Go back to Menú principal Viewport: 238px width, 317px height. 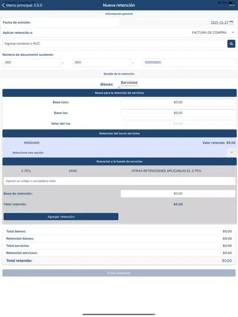tap(22, 5)
